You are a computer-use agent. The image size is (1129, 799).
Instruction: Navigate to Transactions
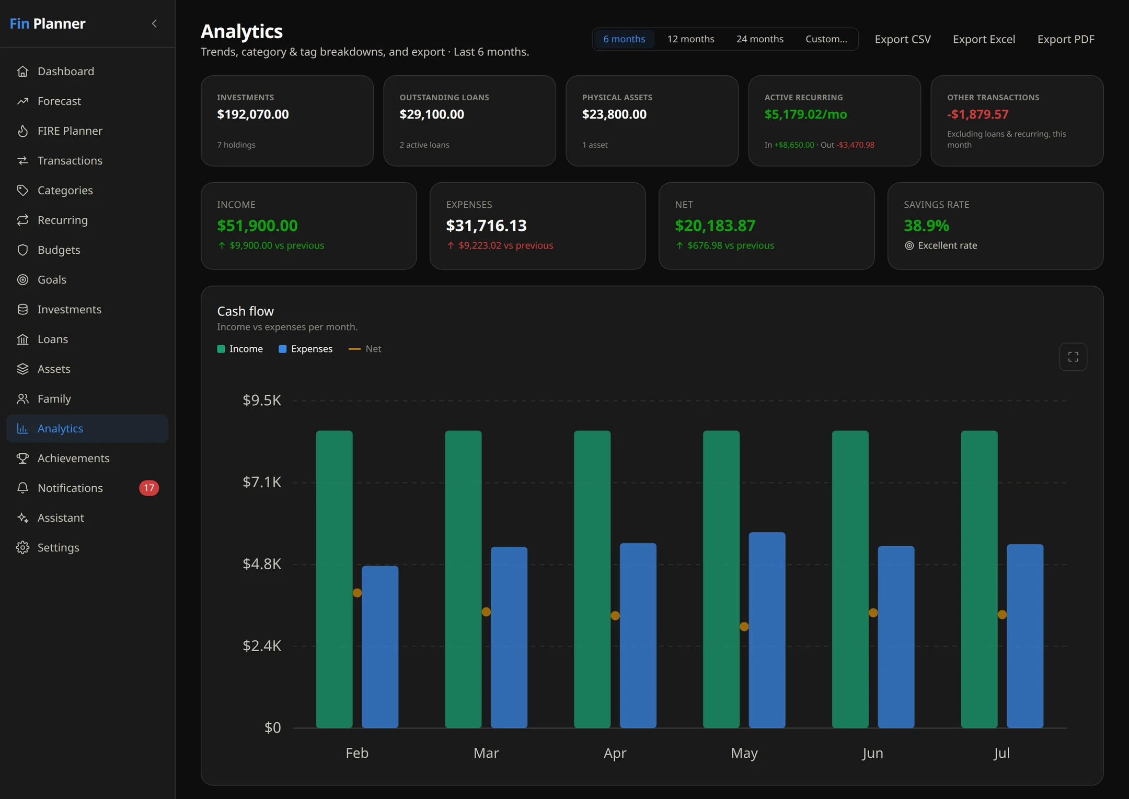[x=87, y=160]
